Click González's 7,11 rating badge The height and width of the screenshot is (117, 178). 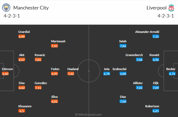[38, 88]
